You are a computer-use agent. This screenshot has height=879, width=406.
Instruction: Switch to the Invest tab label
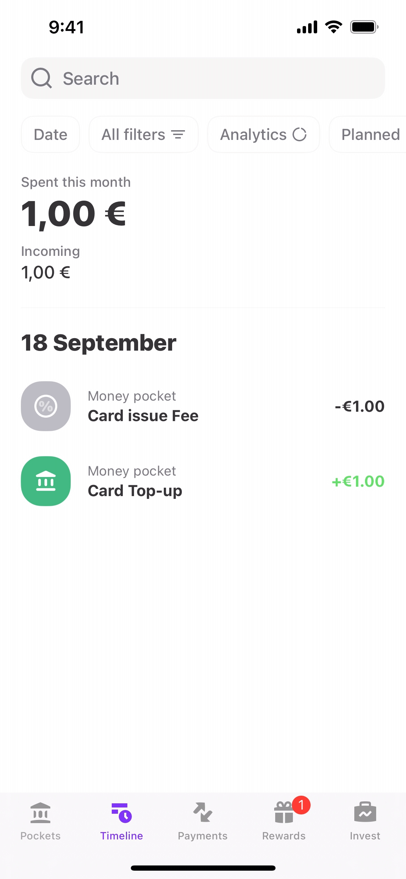(365, 836)
